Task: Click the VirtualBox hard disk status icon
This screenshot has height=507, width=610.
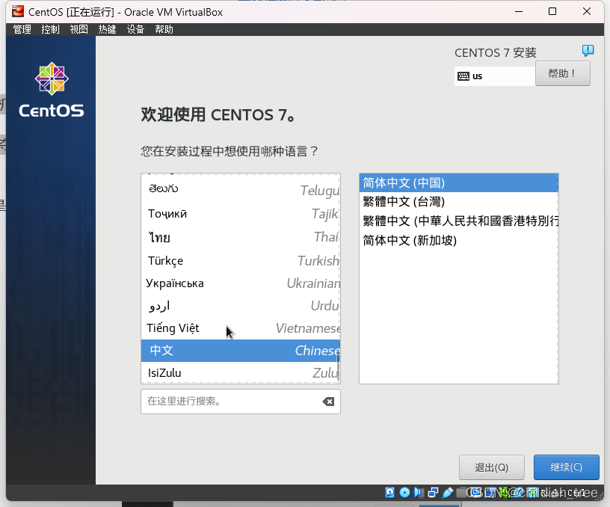Action: (x=389, y=492)
